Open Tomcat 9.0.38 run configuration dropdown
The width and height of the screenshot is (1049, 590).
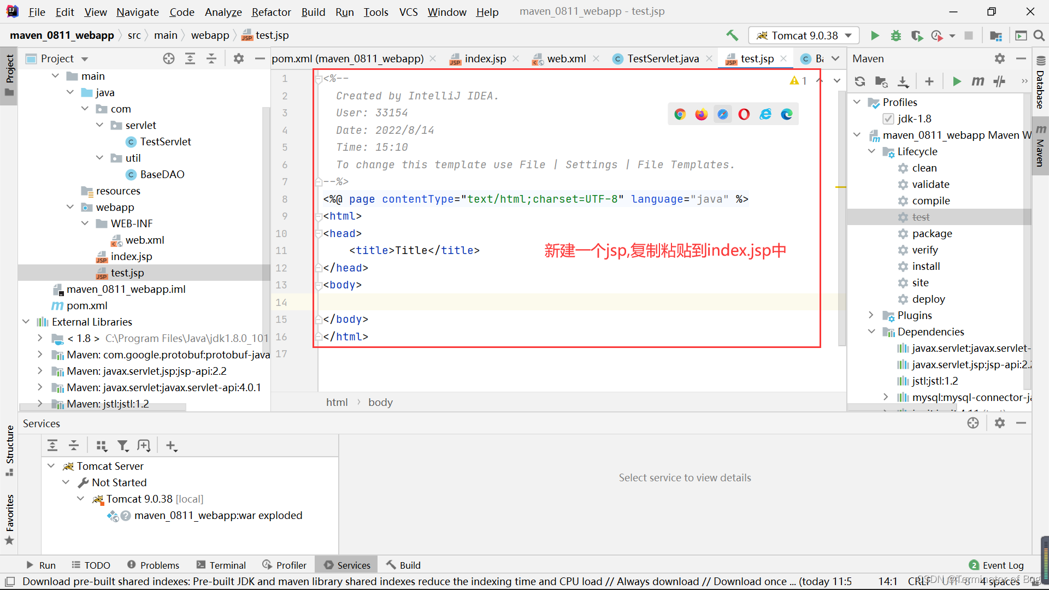pyautogui.click(x=804, y=36)
